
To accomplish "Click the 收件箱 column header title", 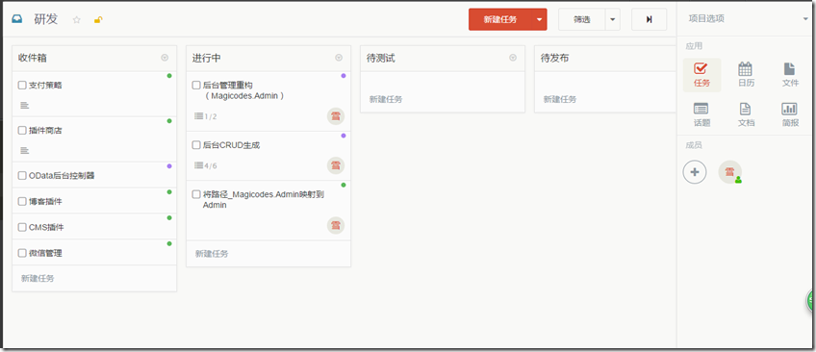I will (32, 59).
